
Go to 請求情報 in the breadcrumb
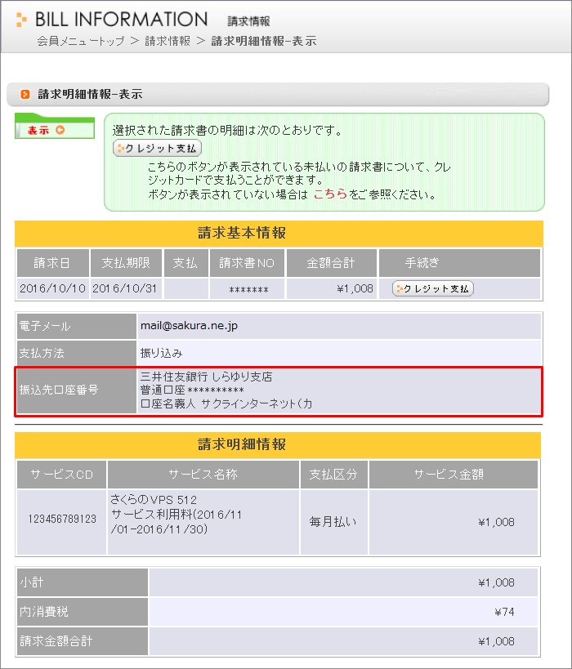pyautogui.click(x=168, y=41)
